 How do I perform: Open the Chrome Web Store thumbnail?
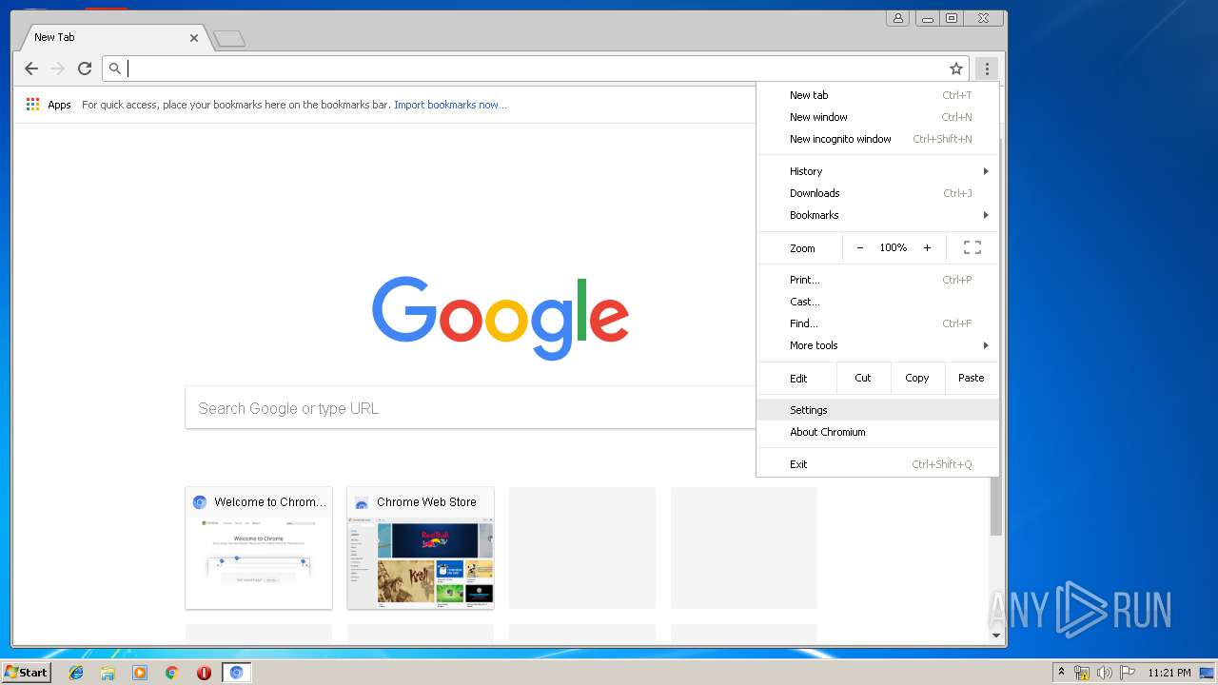coord(421,548)
